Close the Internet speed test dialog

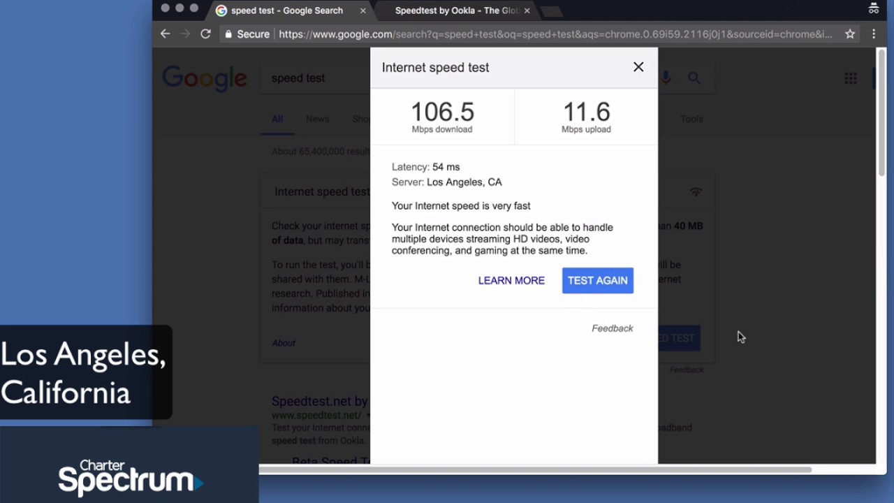pyautogui.click(x=638, y=67)
